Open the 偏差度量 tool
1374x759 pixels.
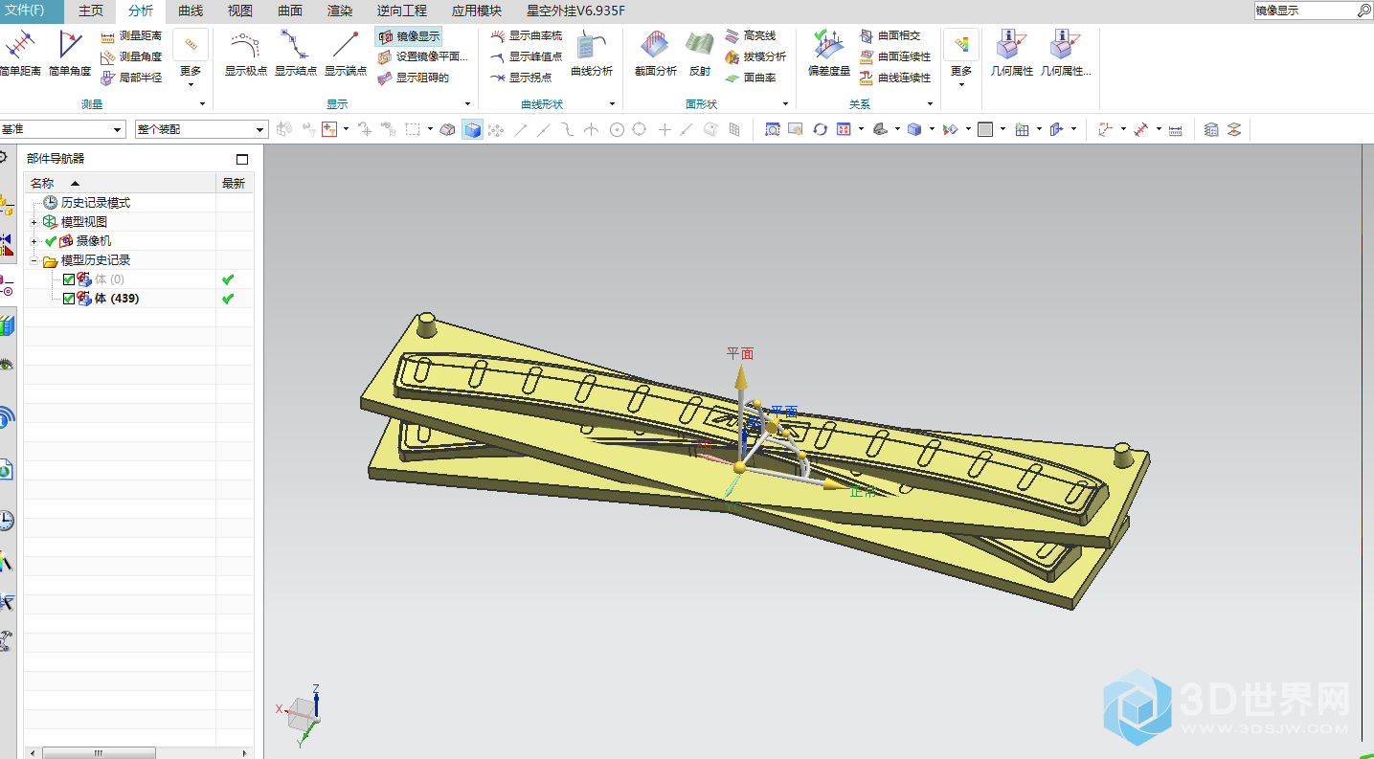click(829, 54)
